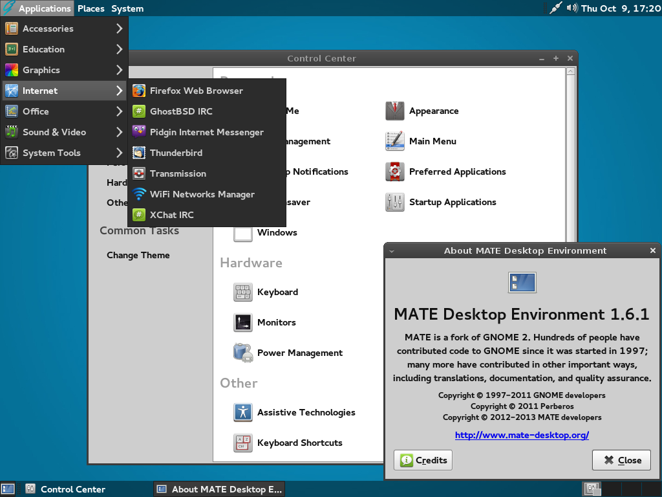Click the workspace switcher in the bottom panel
This screenshot has height=497, width=662.
click(621, 489)
